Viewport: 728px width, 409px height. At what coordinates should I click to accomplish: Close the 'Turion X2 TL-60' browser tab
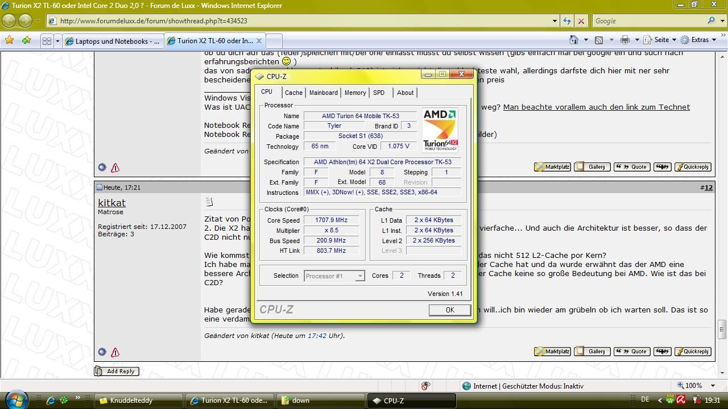(259, 41)
